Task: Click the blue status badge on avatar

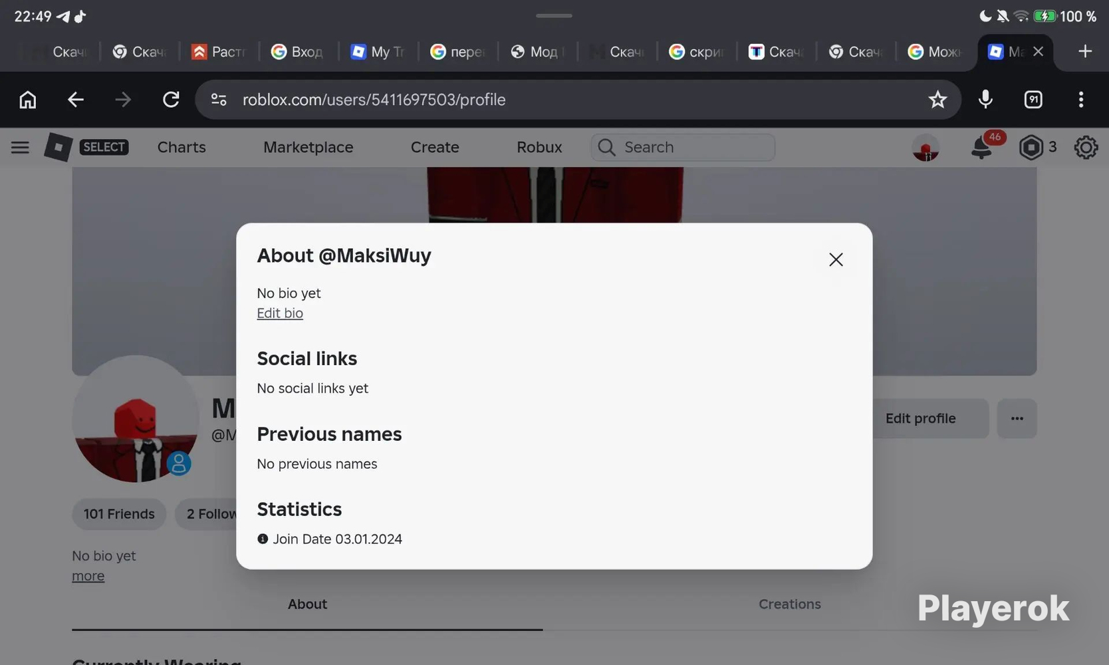Action: (x=178, y=464)
